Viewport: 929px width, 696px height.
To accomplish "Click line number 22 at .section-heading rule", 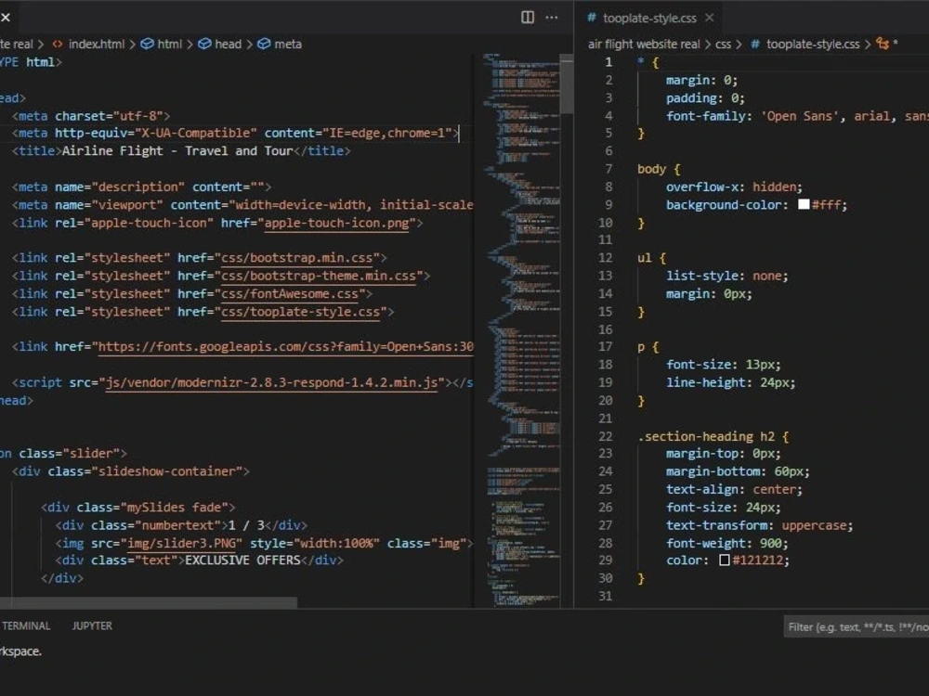I will (605, 436).
